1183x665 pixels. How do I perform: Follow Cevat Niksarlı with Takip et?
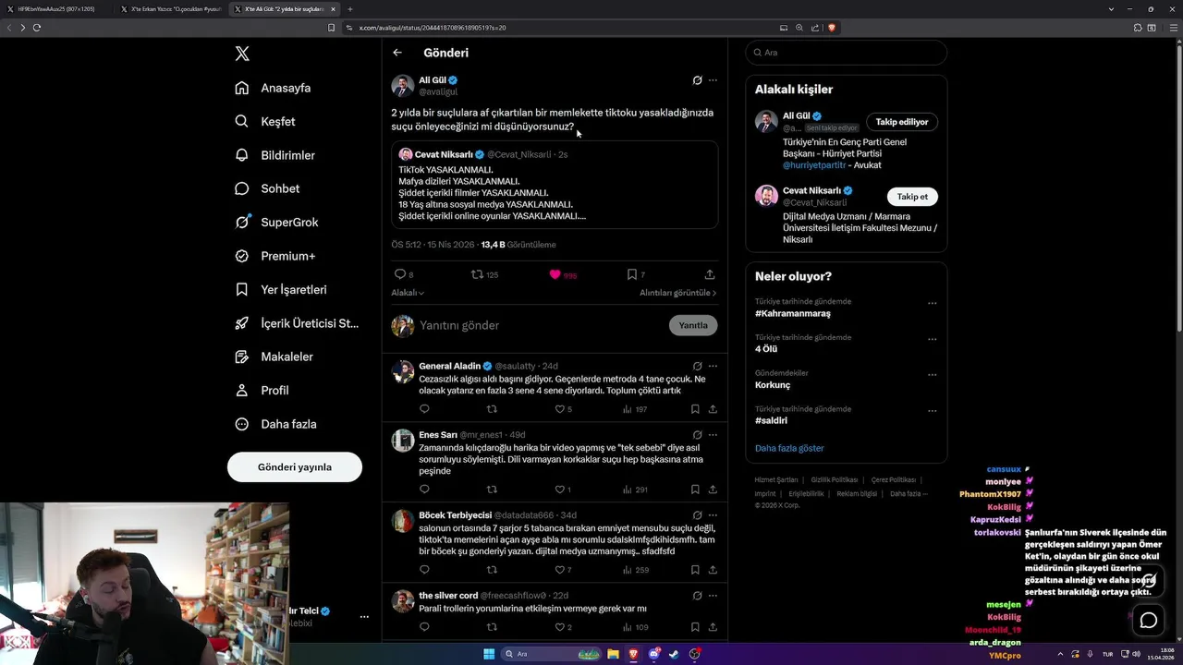pos(912,197)
